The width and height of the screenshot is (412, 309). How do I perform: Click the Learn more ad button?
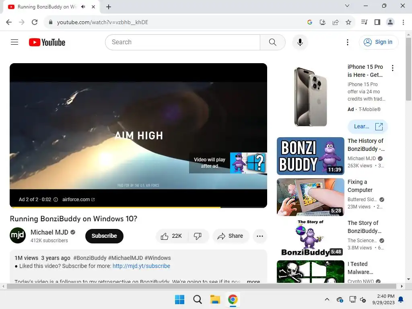click(x=368, y=126)
